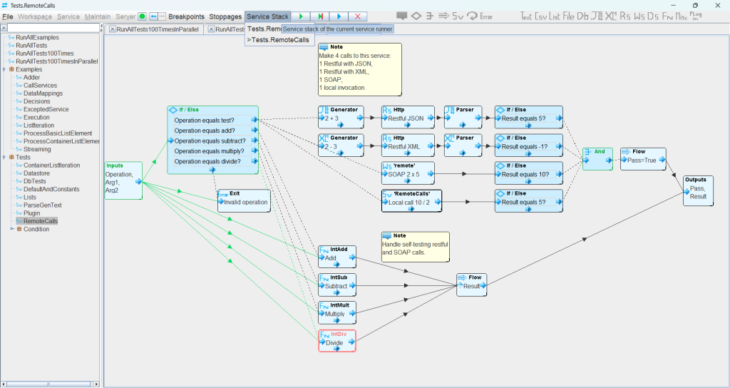Select the Exit 'Invalid operation' node
This screenshot has width=730, height=388.
[244, 200]
